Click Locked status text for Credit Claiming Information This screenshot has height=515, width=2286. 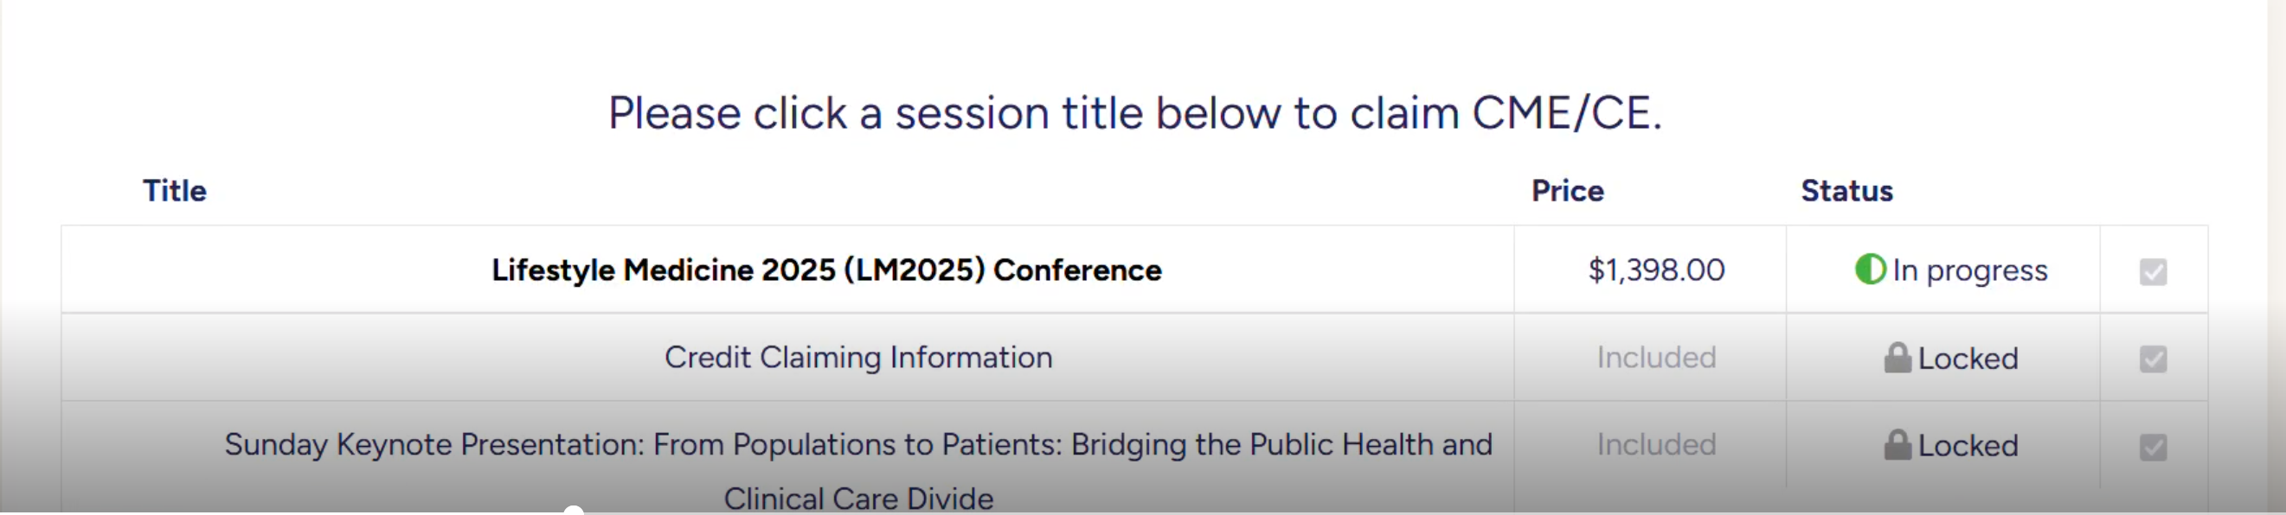[x=1968, y=358]
